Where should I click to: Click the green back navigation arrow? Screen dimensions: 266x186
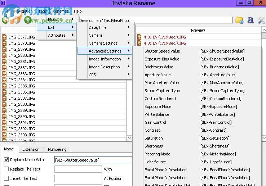tap(5, 20)
